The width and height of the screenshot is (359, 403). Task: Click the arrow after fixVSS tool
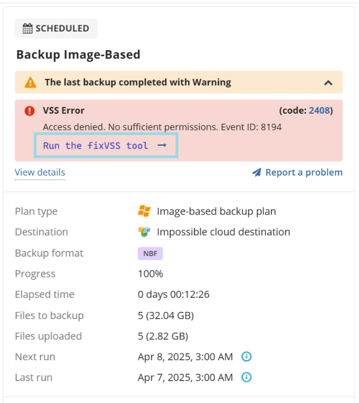162,145
